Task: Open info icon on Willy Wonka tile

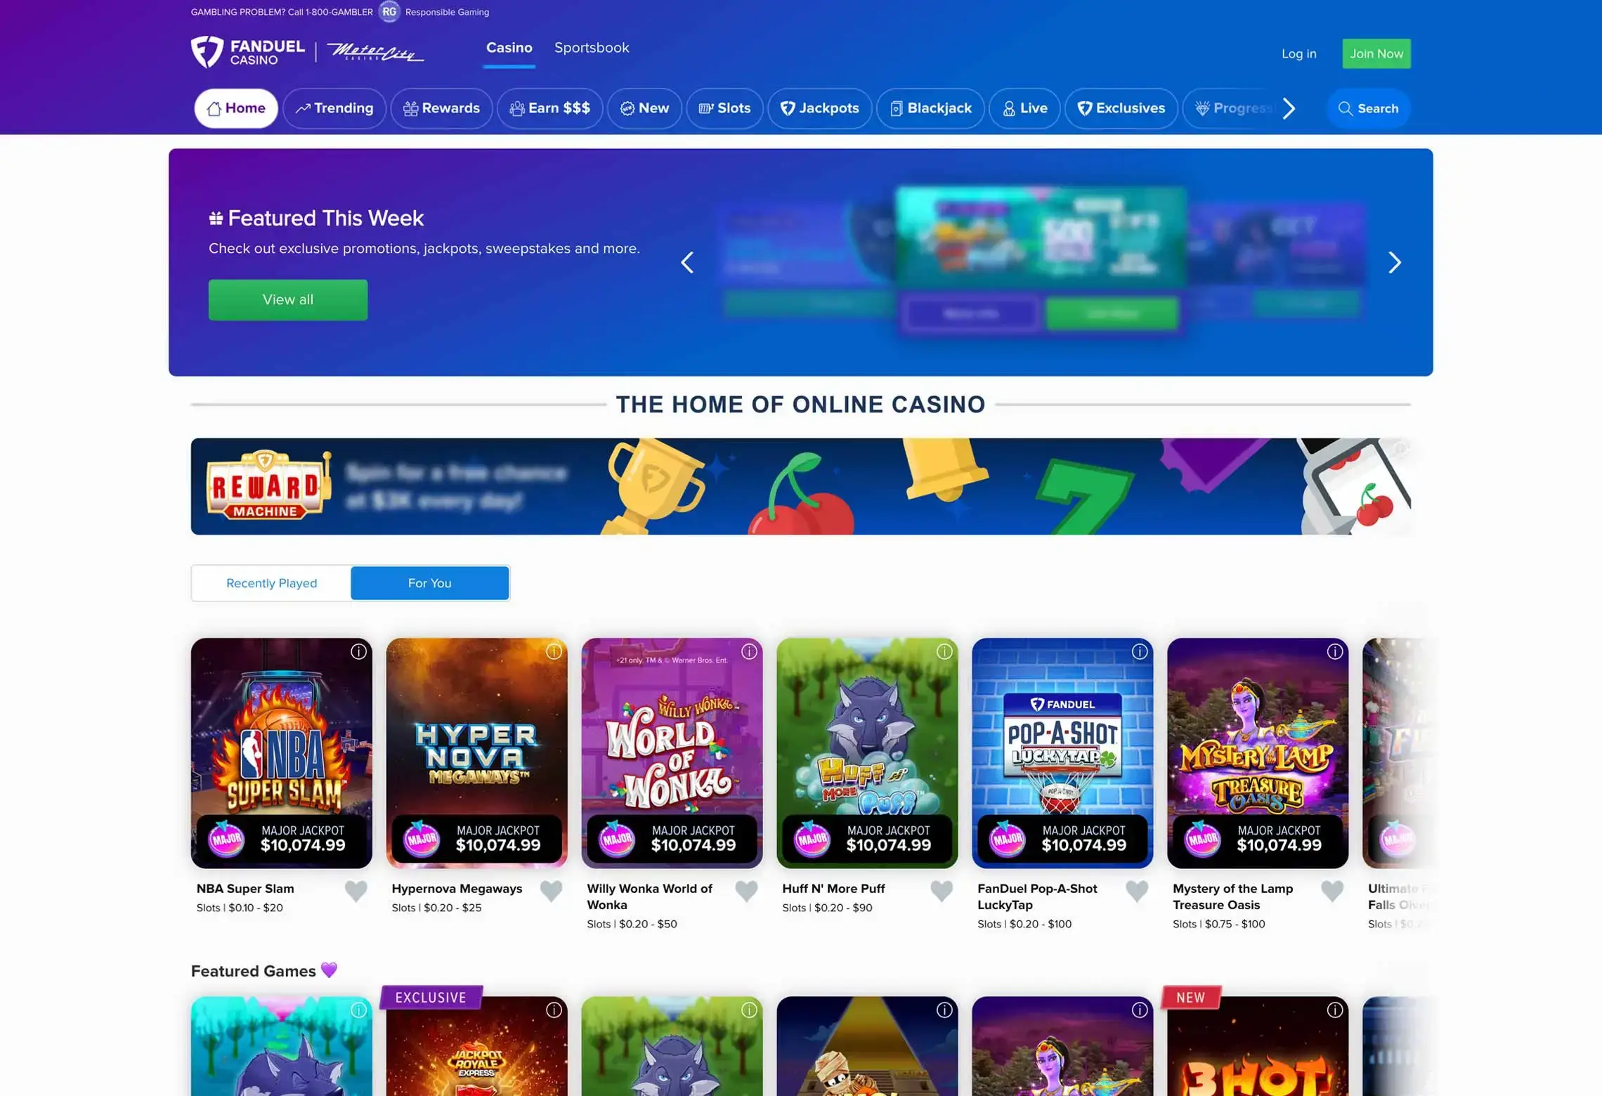Action: (x=749, y=652)
